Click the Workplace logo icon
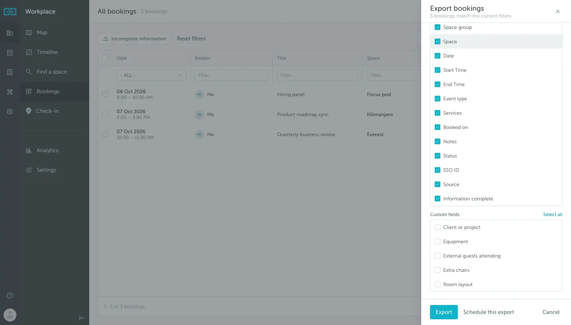 coord(10,11)
